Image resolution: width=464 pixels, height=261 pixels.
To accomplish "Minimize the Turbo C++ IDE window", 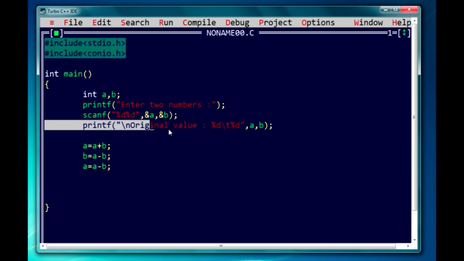I will click(385, 9).
